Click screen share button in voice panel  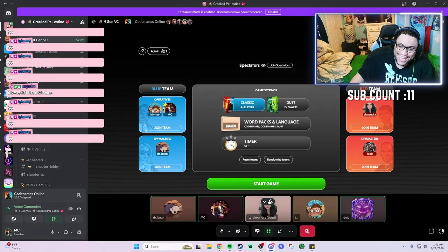[34, 219]
